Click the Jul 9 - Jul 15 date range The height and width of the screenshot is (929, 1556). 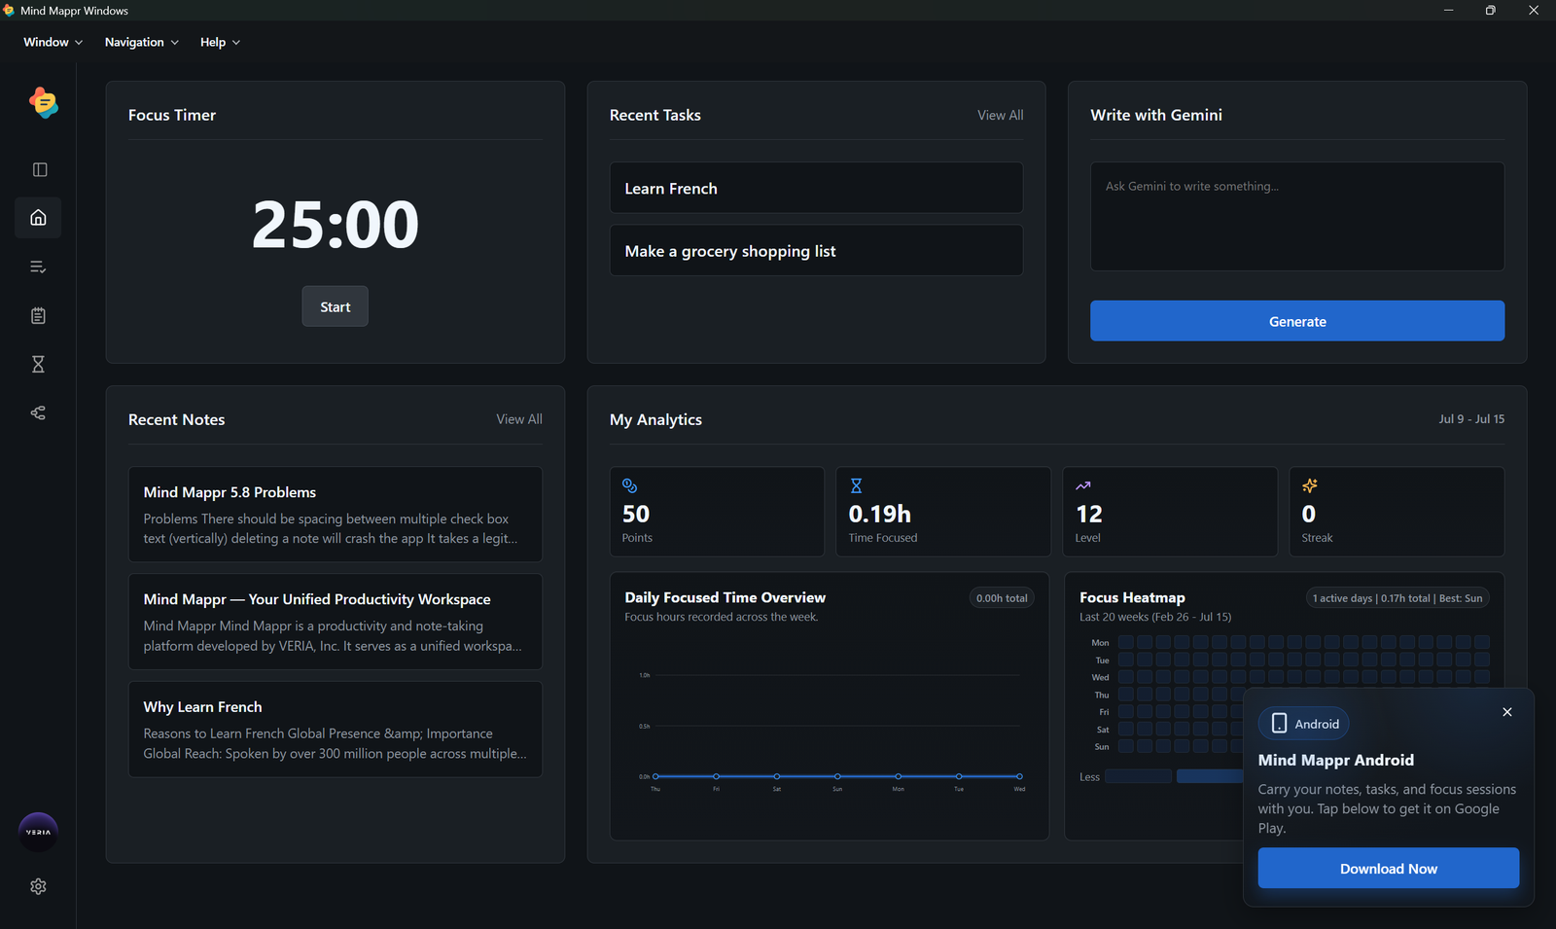tap(1471, 419)
